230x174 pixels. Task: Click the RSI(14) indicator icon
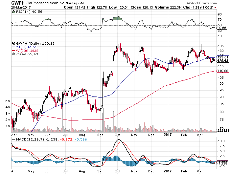click(x=14, y=11)
